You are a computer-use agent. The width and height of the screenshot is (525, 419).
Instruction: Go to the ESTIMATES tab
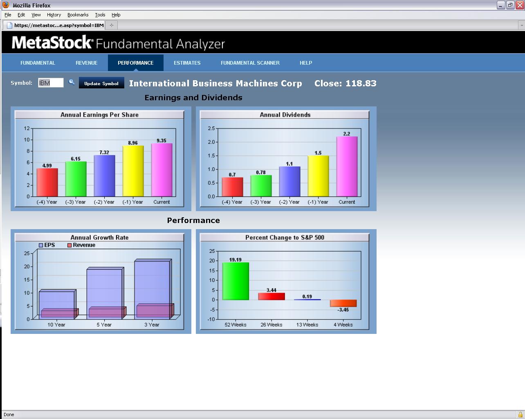pyautogui.click(x=187, y=63)
